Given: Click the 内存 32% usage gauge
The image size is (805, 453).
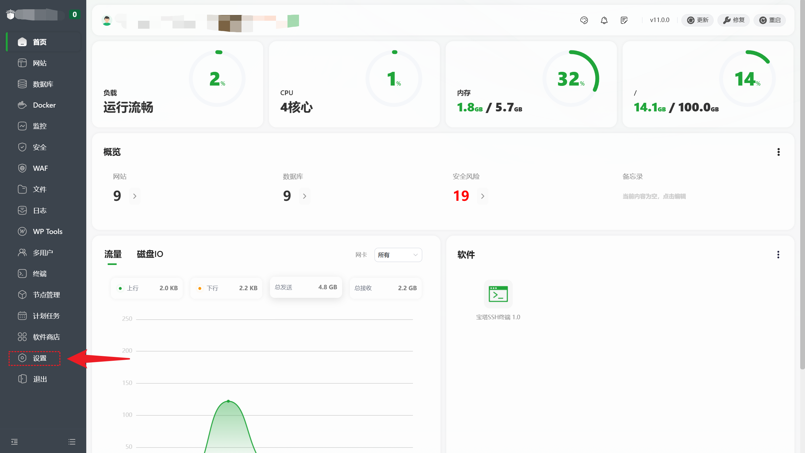Looking at the screenshot, I should (571, 79).
